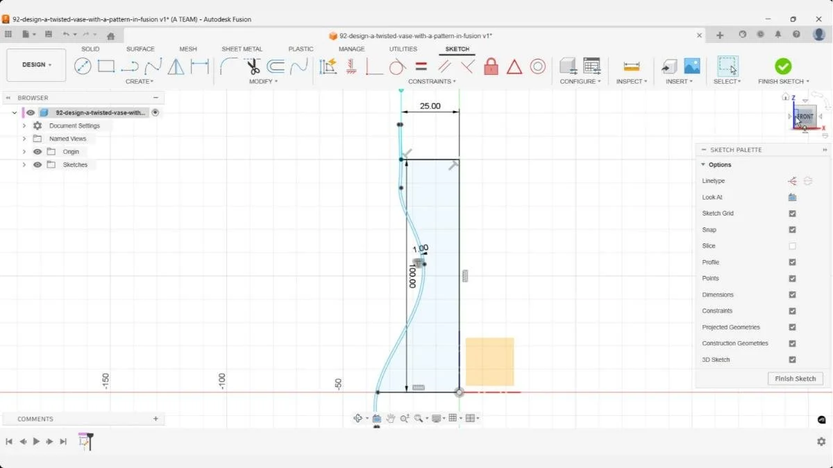Select the 2-Point Rectangle tool

(x=106, y=66)
